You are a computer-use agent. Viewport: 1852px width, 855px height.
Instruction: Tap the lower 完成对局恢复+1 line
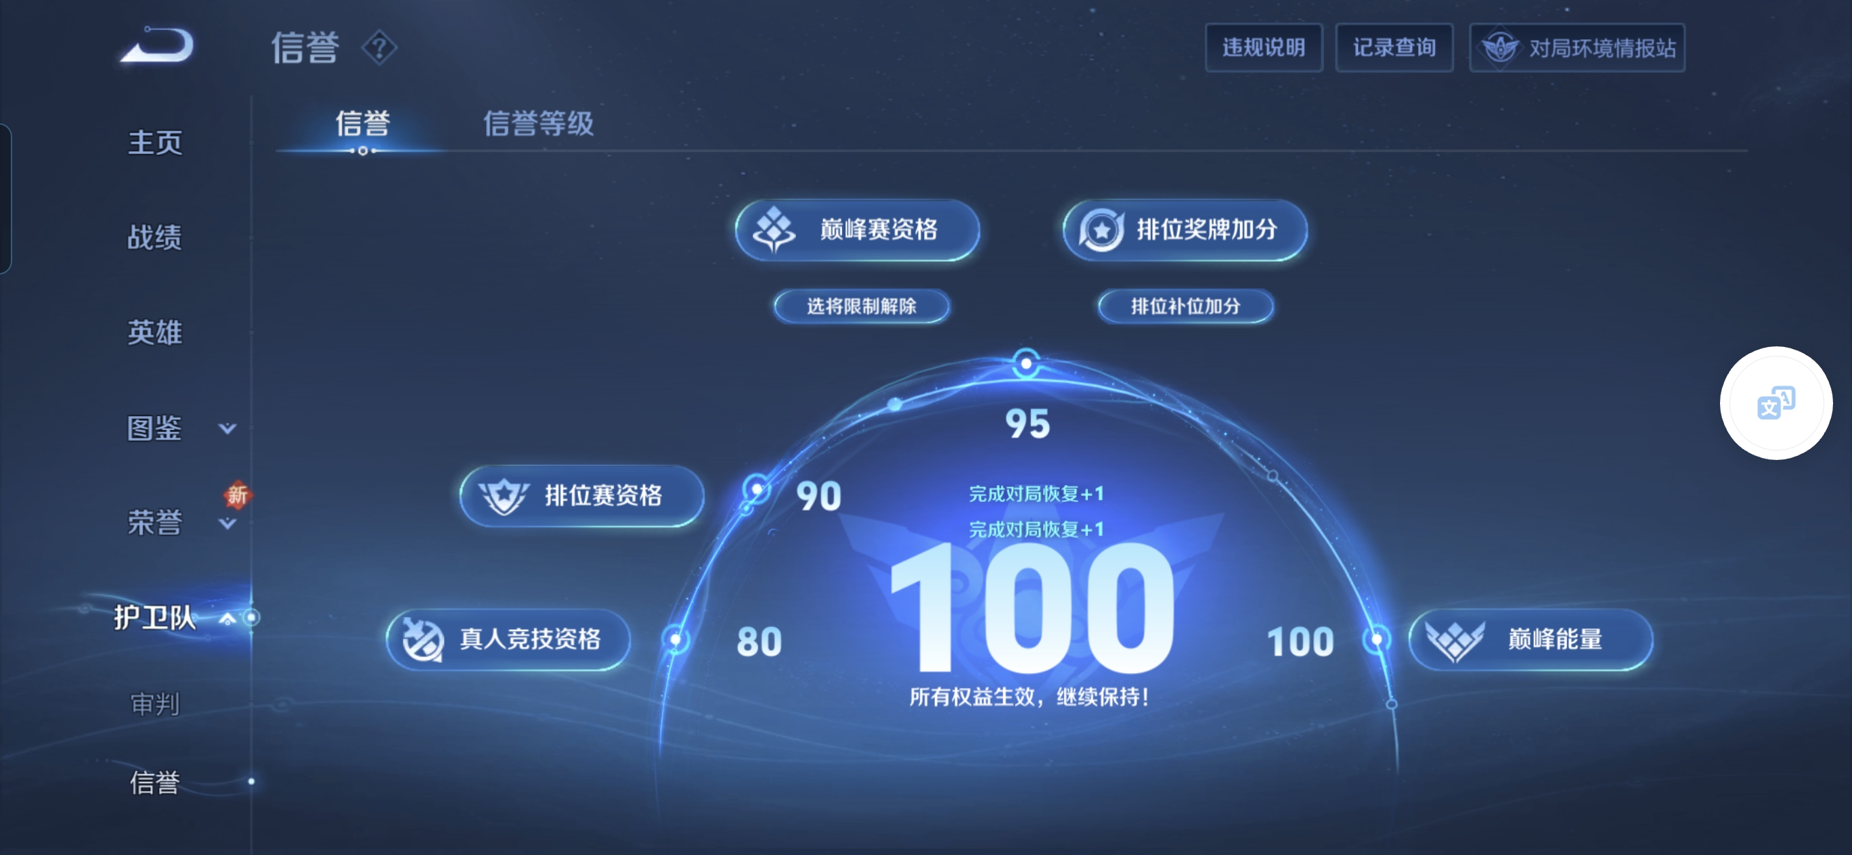pos(1036,530)
